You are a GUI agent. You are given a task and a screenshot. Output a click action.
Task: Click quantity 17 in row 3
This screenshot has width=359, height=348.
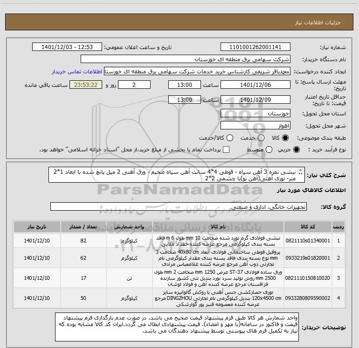point(83,278)
